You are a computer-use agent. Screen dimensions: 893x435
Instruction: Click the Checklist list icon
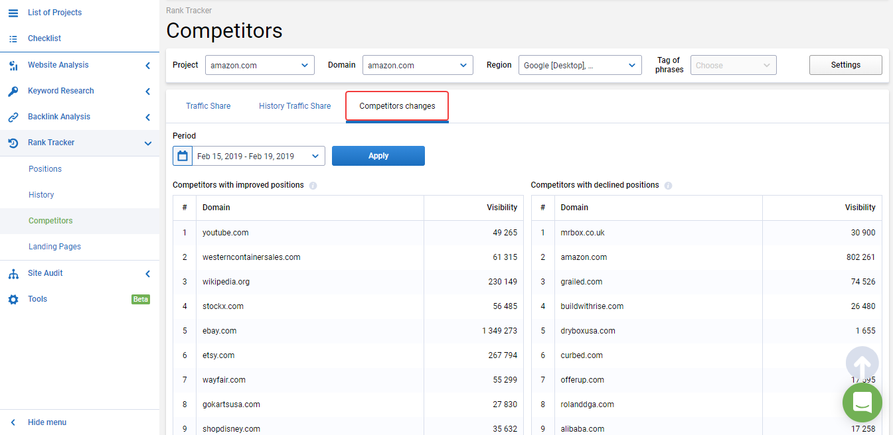pyautogui.click(x=13, y=38)
